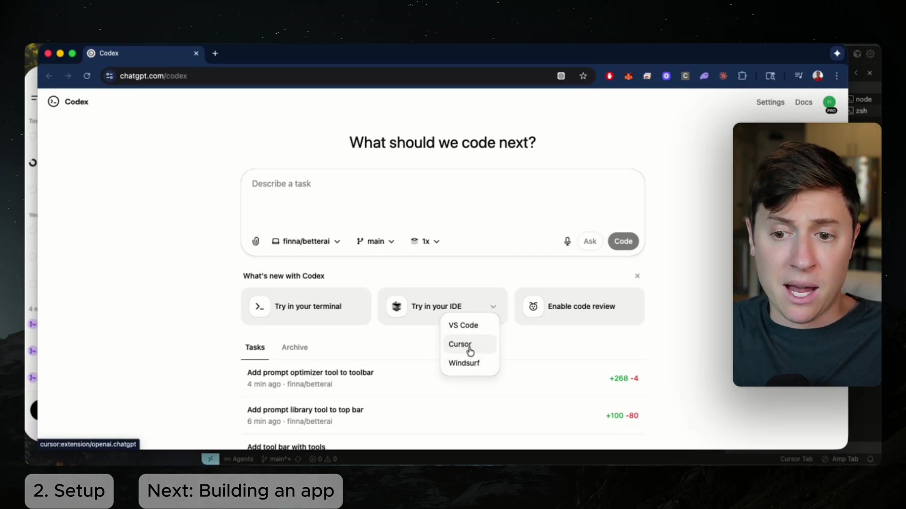
Task: Click the Gemini sparkle icon in tab bar
Action: (837, 53)
